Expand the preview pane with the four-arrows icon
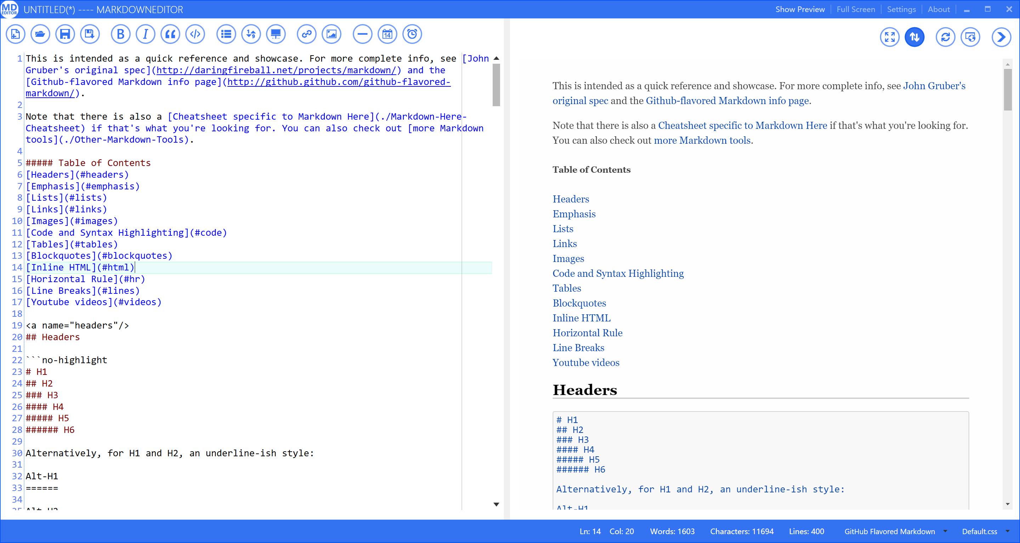Screen dimensions: 1020x543 [x=890, y=37]
